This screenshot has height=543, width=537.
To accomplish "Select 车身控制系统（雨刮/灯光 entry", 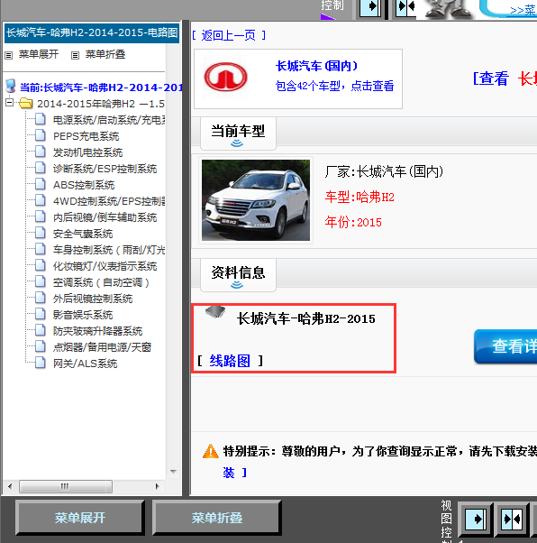I will tap(109, 250).
